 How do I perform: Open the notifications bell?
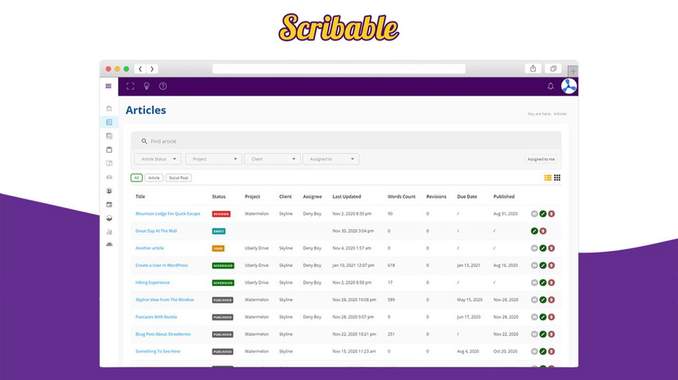pyautogui.click(x=550, y=86)
